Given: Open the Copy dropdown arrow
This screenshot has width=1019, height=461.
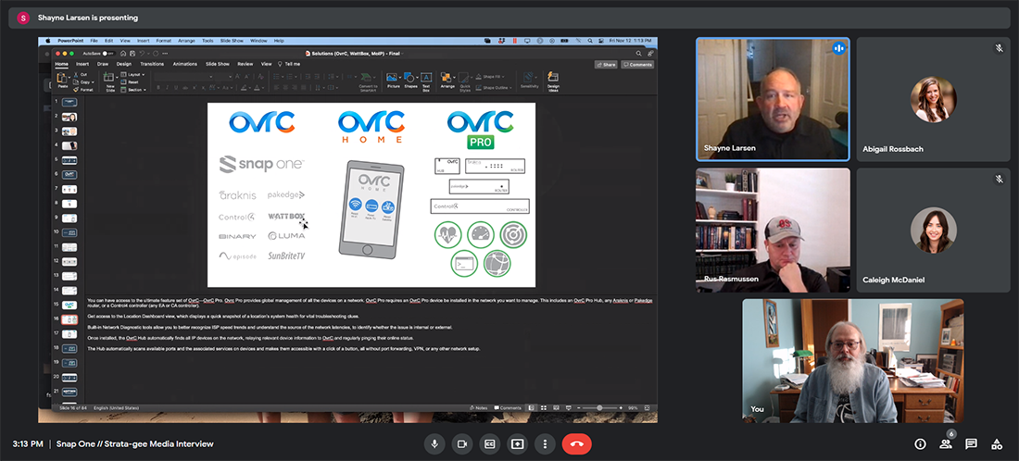Looking at the screenshot, I should coord(94,82).
